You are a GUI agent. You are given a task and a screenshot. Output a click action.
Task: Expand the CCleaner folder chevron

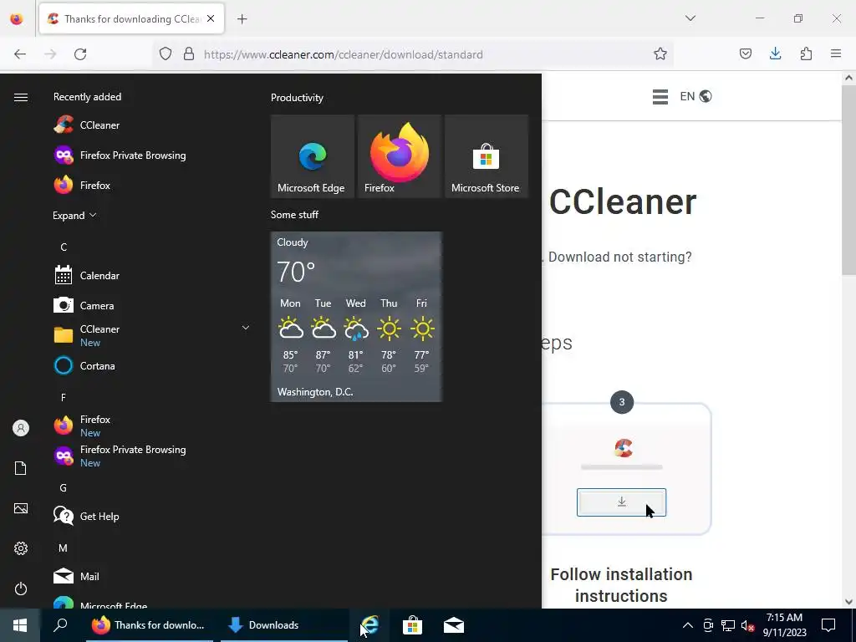click(x=246, y=328)
